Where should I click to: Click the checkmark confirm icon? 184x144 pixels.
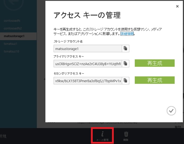[x=171, y=111]
